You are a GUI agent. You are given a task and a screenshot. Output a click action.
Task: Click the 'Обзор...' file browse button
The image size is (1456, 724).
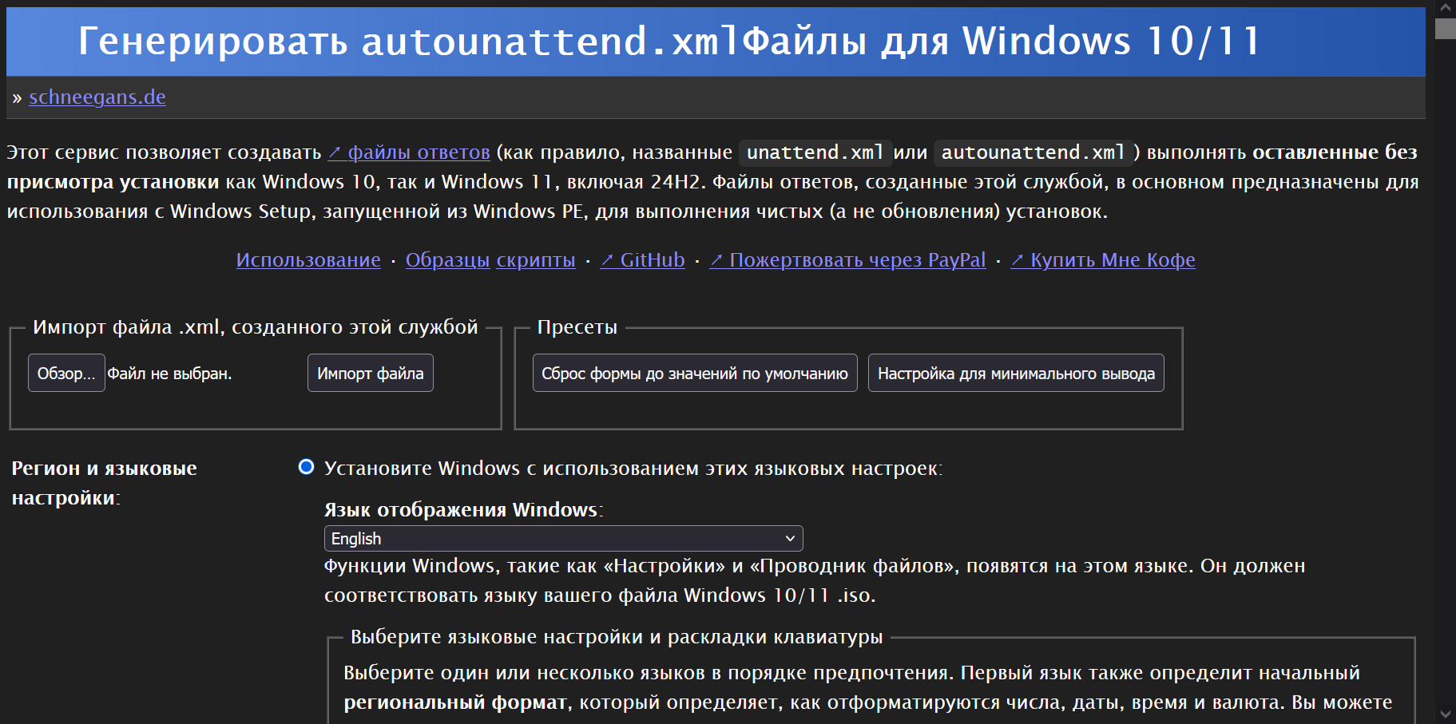coord(66,373)
